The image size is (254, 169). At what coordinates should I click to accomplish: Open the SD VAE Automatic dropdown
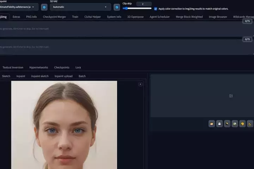coord(80,7)
